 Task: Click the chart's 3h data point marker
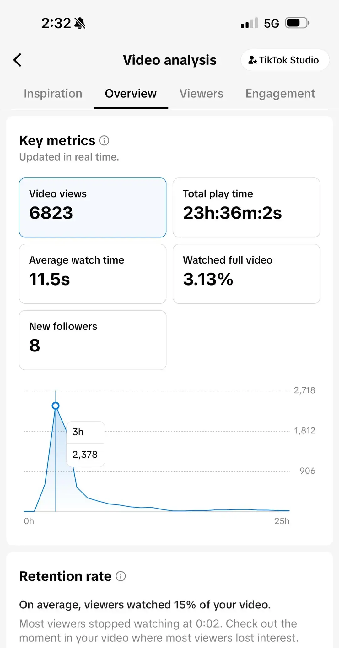pyautogui.click(x=56, y=406)
